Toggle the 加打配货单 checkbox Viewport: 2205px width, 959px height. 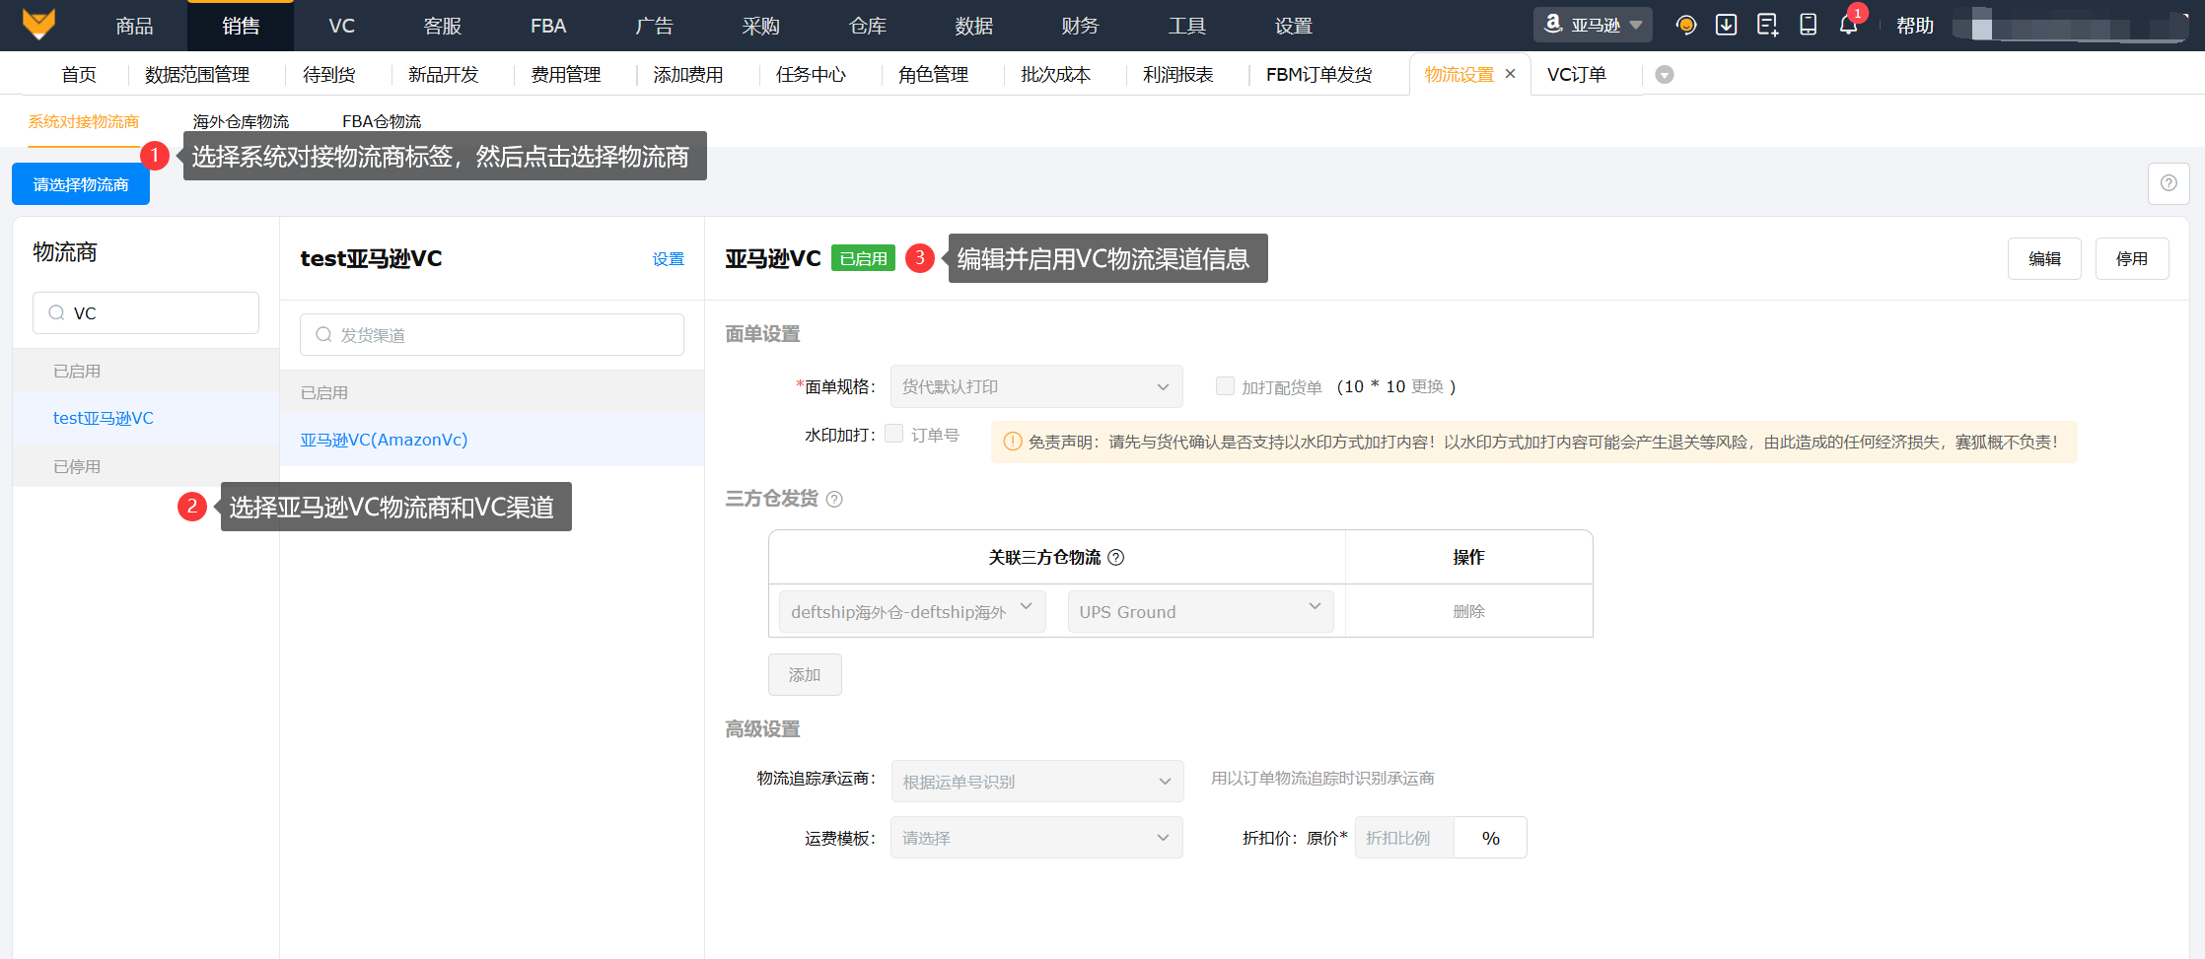point(1225,386)
